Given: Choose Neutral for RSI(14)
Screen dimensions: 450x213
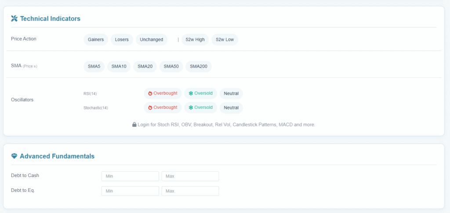Looking at the screenshot, I should pyautogui.click(x=231, y=94).
